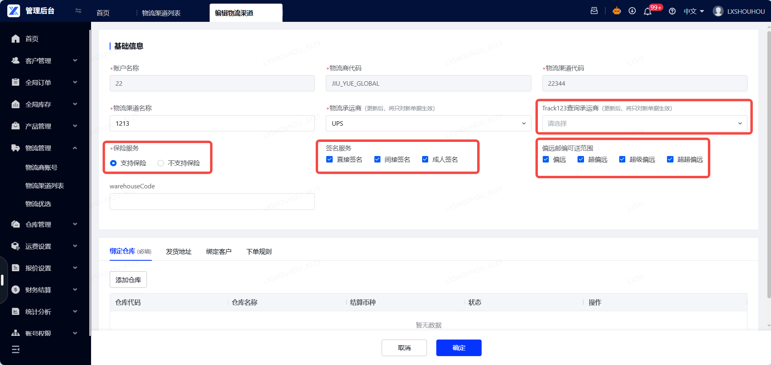
Task: Open the message inbox icon
Action: click(x=594, y=11)
